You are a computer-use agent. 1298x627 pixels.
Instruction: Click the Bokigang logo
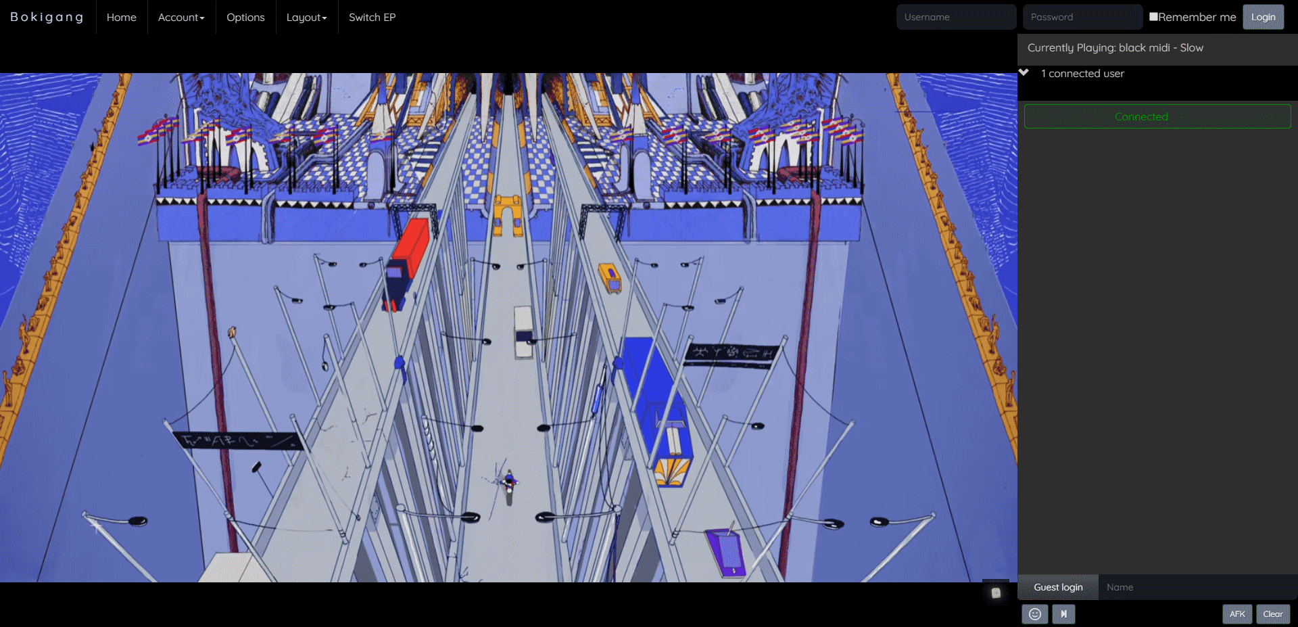coord(47,17)
